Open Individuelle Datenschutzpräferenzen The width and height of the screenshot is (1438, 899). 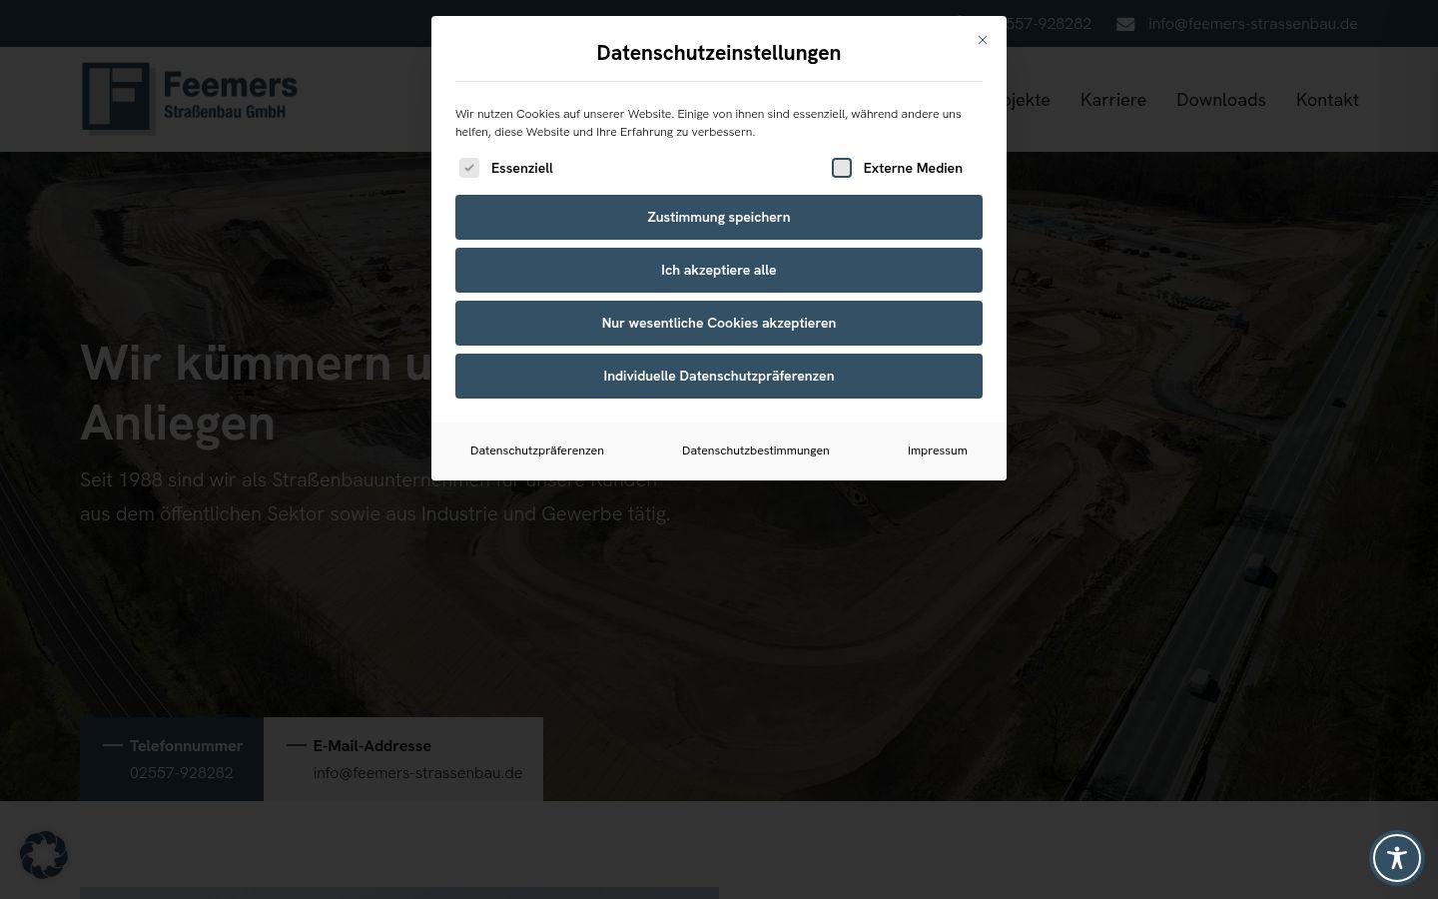click(x=719, y=376)
